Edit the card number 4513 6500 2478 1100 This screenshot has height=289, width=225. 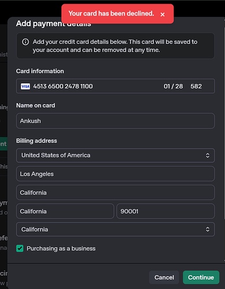tap(63, 86)
